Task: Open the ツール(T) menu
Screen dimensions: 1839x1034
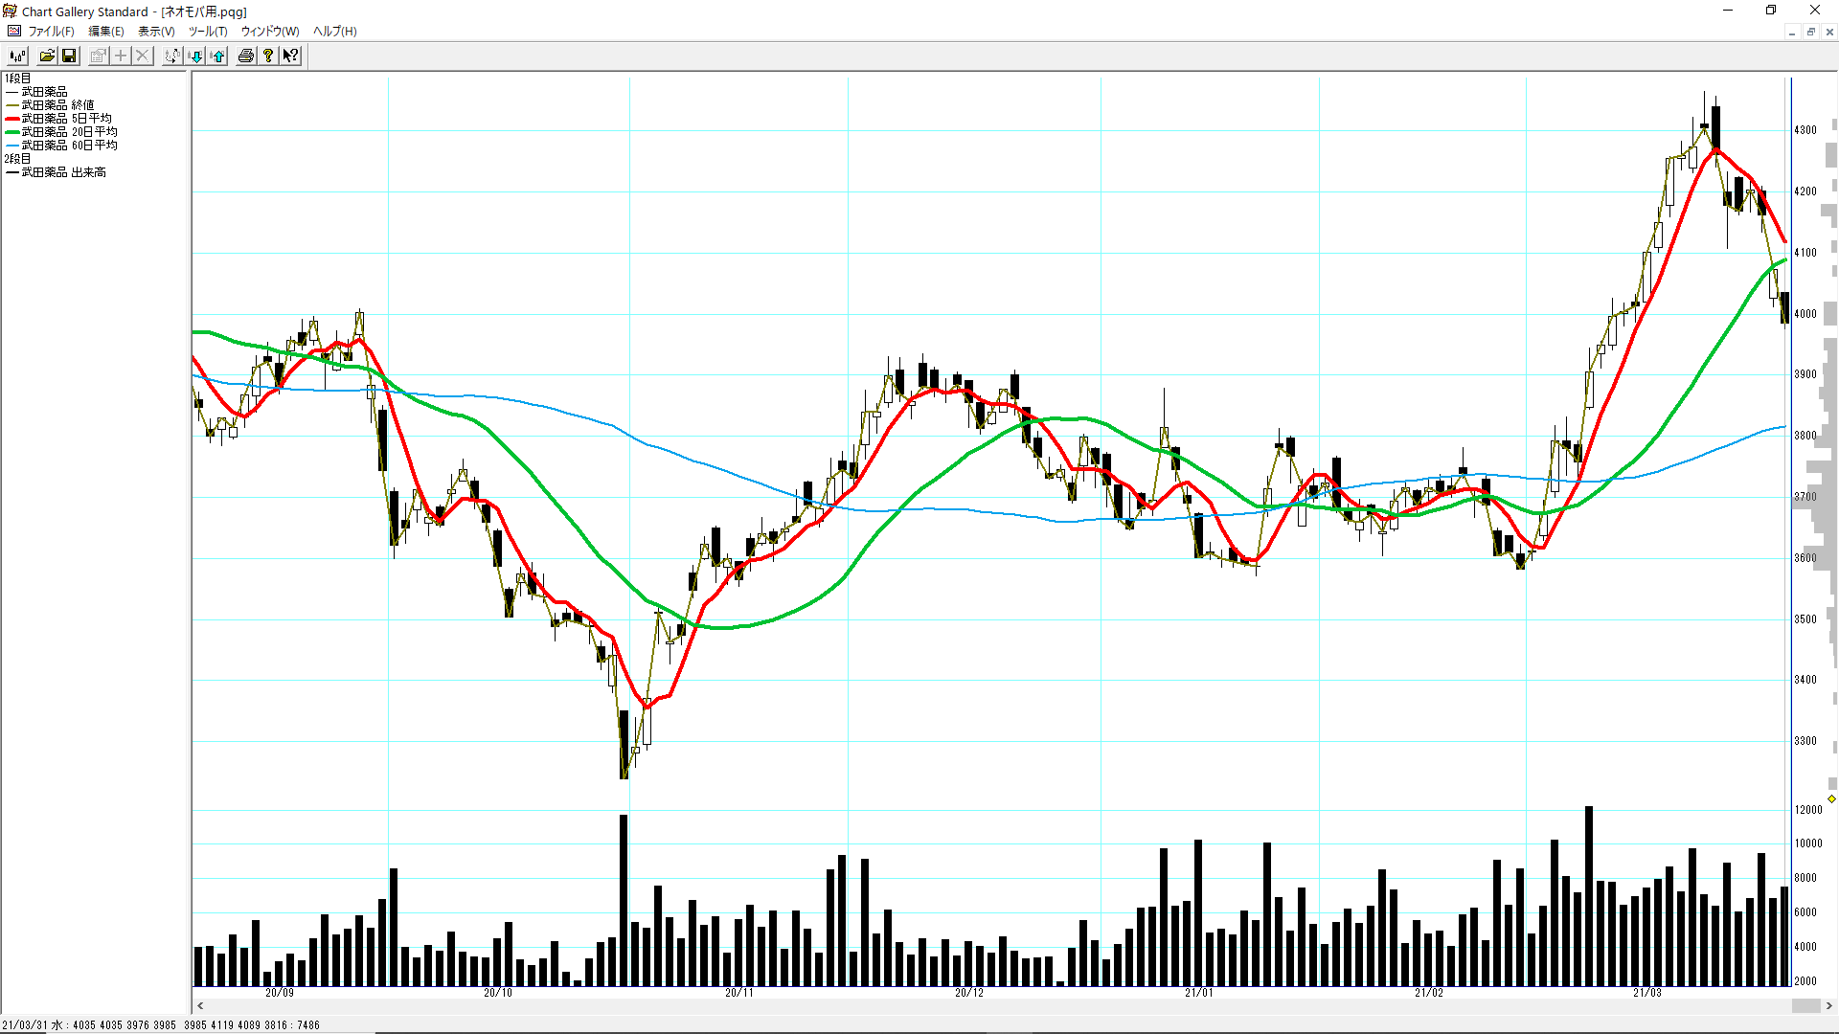Action: click(x=207, y=32)
